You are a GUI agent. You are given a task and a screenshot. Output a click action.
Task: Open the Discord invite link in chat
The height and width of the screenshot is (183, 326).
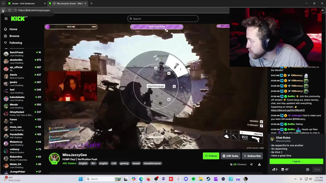(288, 110)
